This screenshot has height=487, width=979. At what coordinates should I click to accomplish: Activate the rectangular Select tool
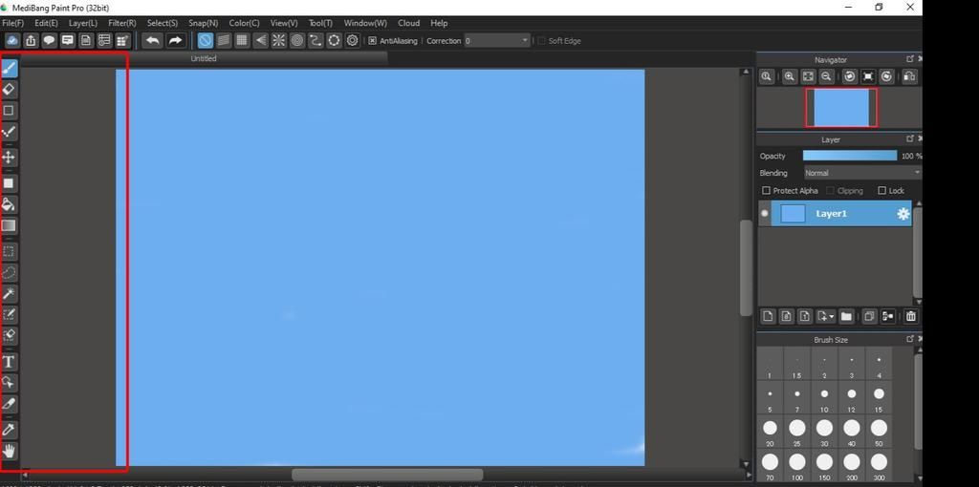[9, 251]
